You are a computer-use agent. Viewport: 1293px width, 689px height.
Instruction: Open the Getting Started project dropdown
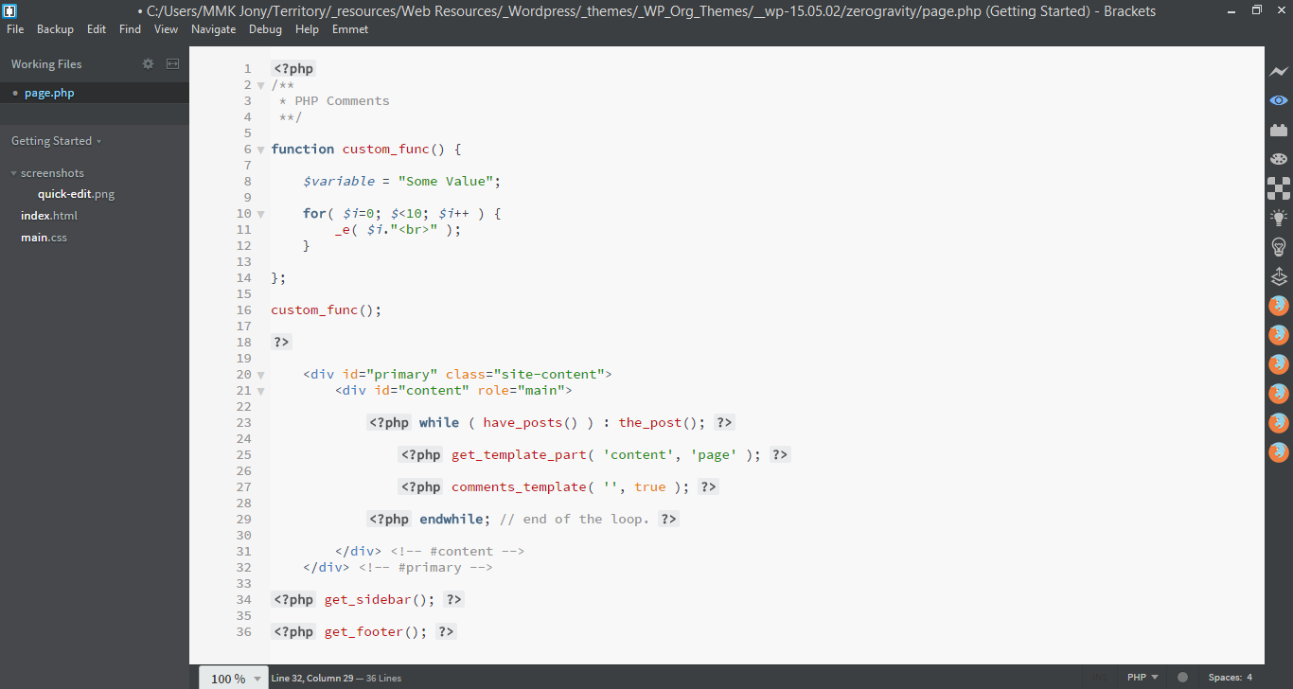(x=56, y=141)
